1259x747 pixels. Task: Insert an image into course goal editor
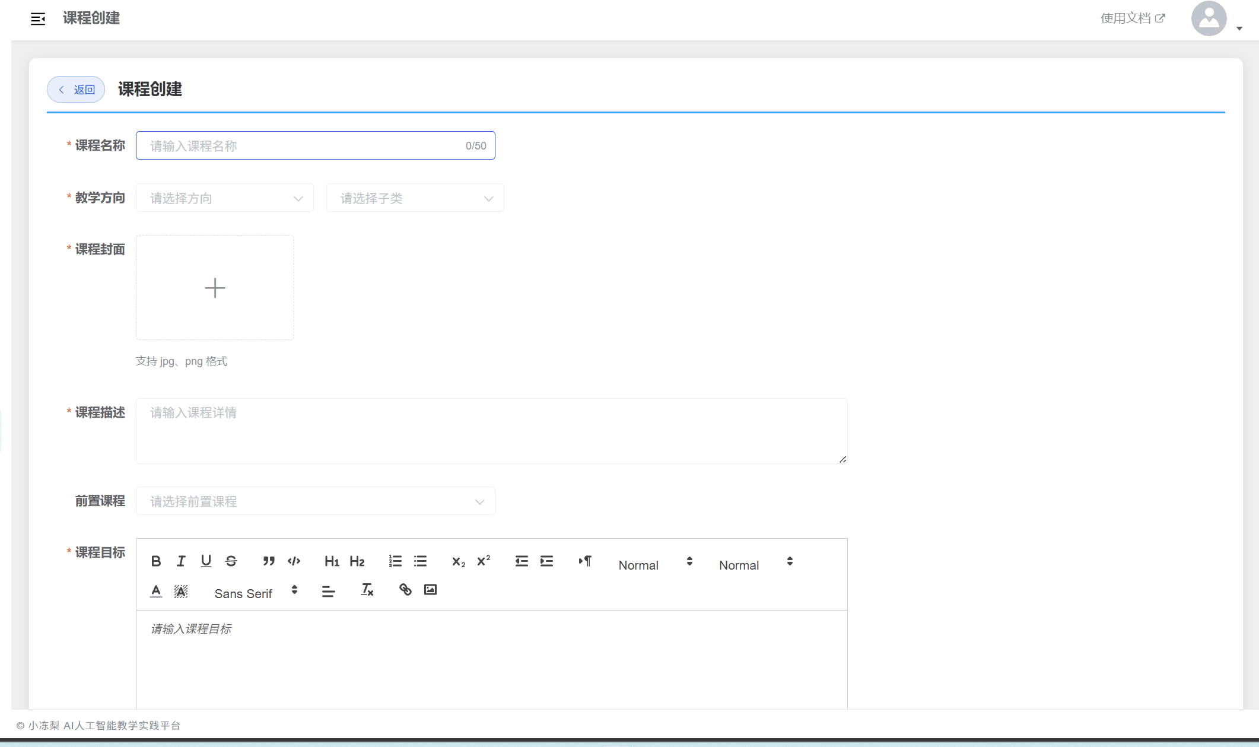click(x=430, y=590)
